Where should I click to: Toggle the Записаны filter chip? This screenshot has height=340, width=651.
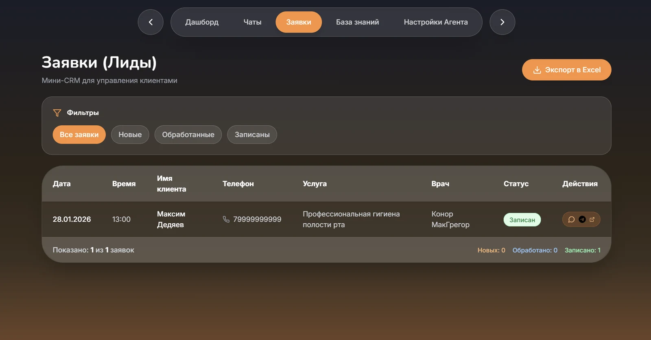coord(252,135)
